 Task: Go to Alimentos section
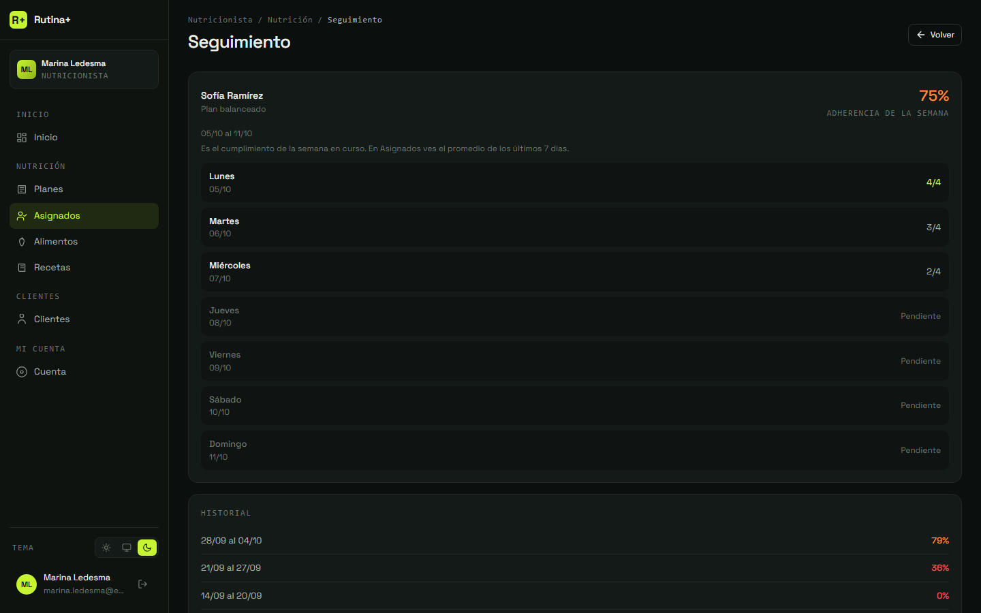click(x=84, y=242)
